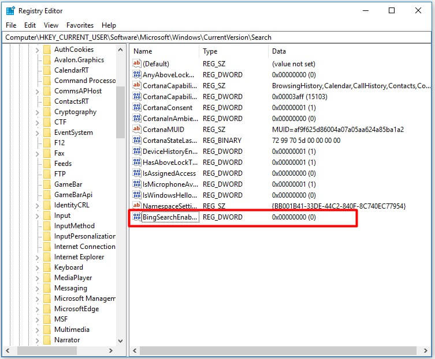Viewport: 435px width, 359px height.
Task: Expand the IdentityCRL tree node
Action: click(x=37, y=206)
